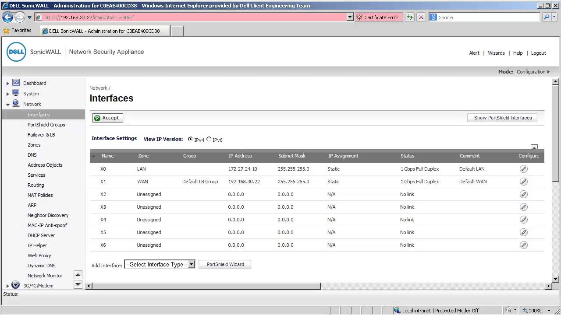Image resolution: width=561 pixels, height=315 pixels.
Task: Click the System monitor icon in sidebar
Action: 16,93
